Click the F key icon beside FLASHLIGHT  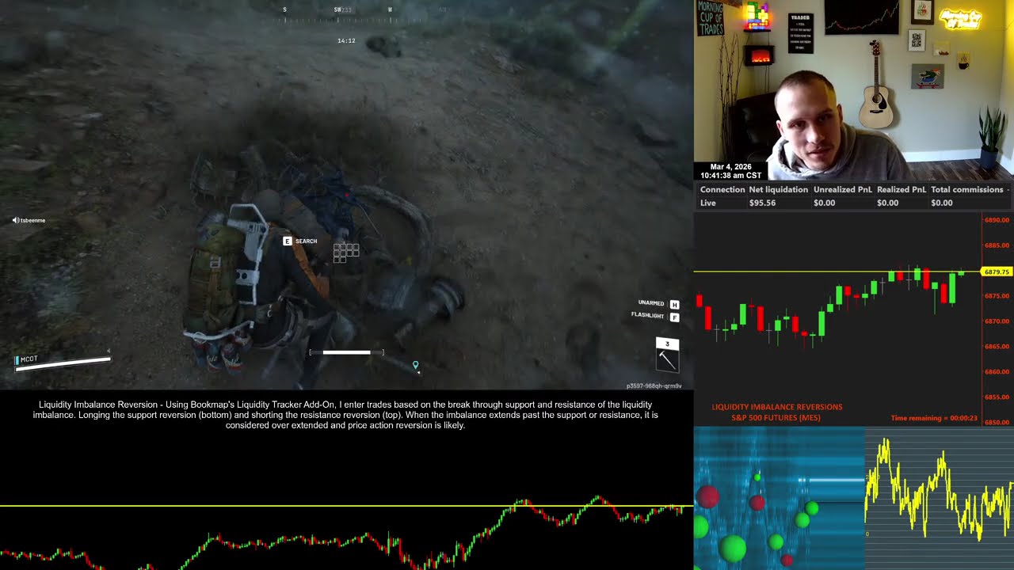tap(674, 317)
